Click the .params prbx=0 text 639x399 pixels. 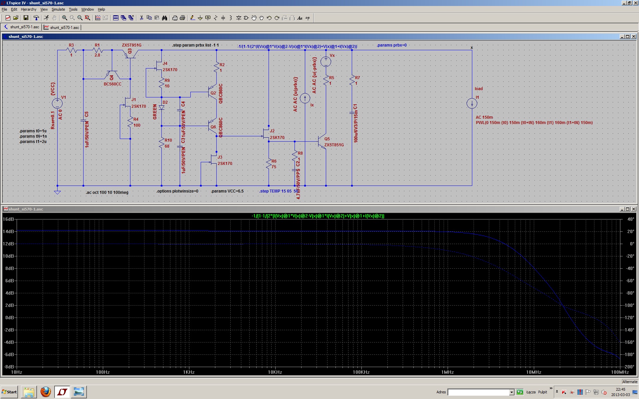tap(391, 45)
